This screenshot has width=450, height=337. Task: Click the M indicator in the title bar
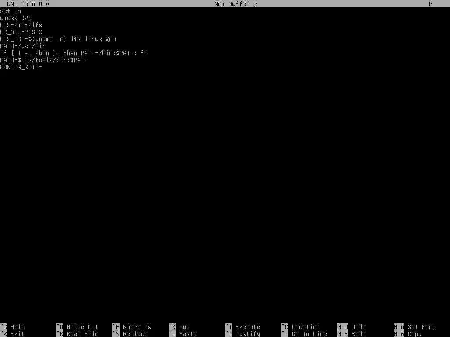coord(431,4)
